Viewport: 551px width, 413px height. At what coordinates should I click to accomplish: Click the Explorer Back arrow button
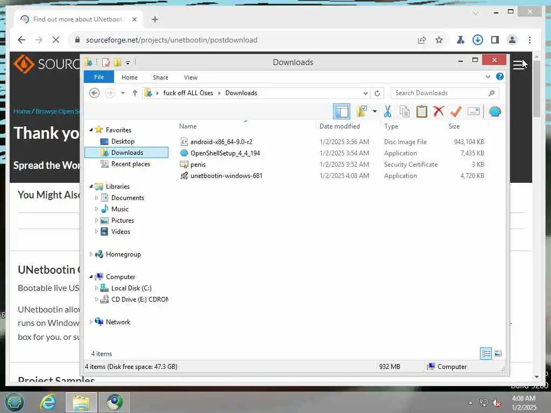[95, 93]
